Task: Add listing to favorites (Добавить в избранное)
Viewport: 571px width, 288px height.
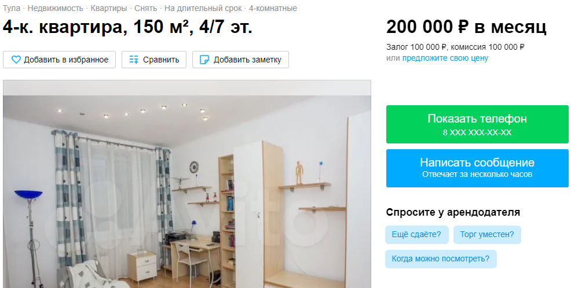Action: [x=59, y=60]
